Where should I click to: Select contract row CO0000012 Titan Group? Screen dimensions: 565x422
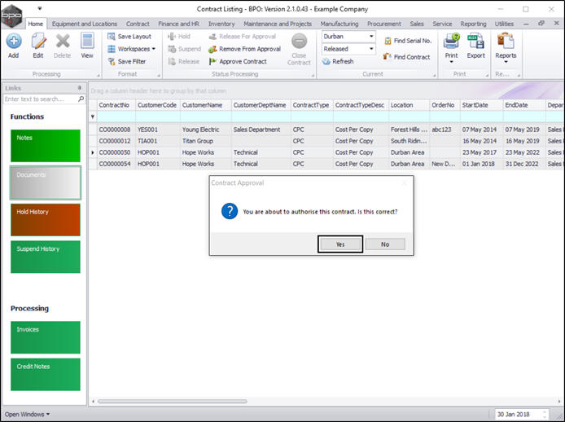(326, 141)
